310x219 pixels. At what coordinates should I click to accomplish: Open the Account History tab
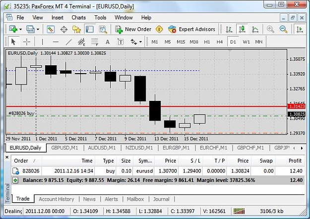(57, 199)
